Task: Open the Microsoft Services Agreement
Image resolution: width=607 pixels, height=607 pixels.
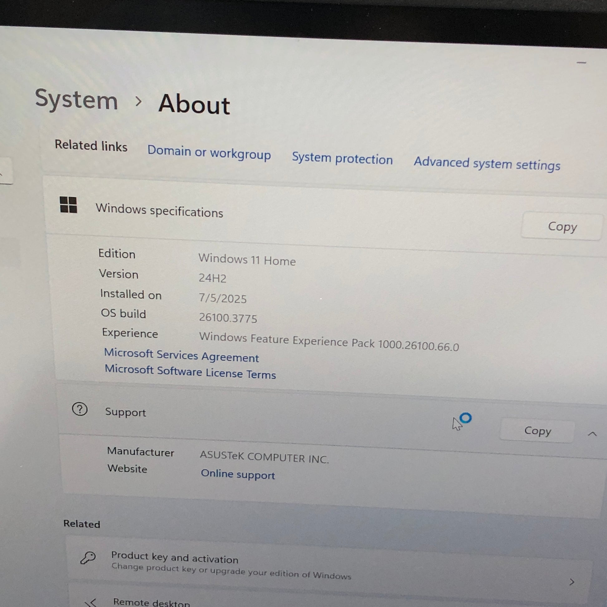Action: (x=182, y=356)
